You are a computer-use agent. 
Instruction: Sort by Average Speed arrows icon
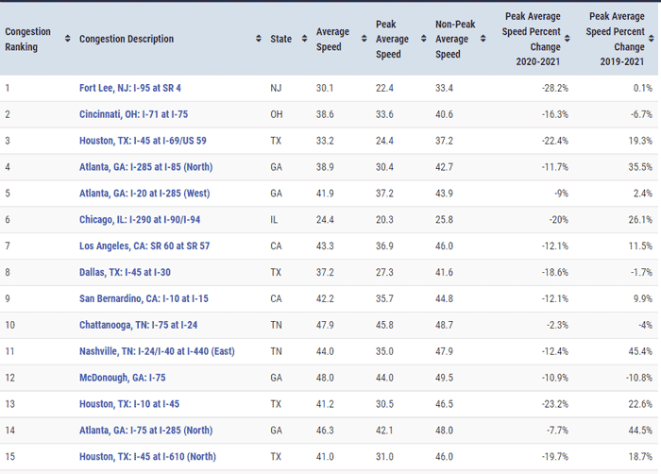coord(364,39)
